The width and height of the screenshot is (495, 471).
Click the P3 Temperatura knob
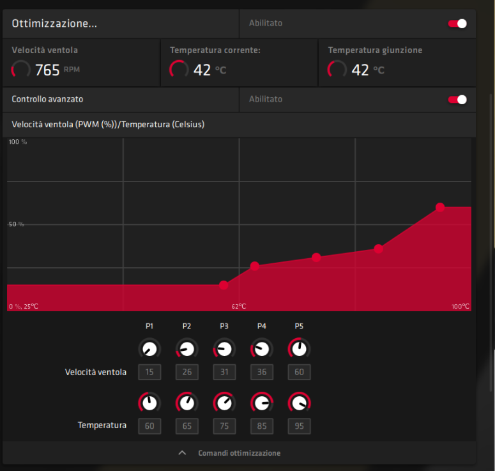pyautogui.click(x=224, y=403)
